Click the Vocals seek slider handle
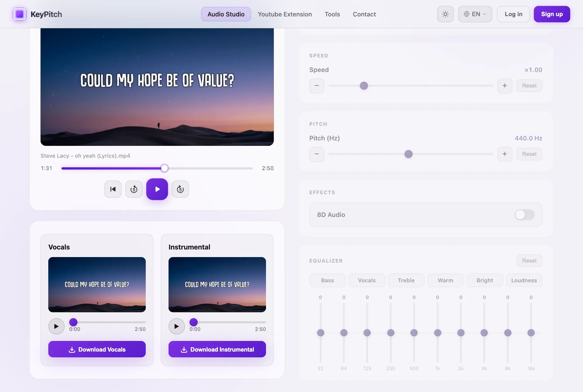The width and height of the screenshot is (583, 392). click(x=73, y=322)
